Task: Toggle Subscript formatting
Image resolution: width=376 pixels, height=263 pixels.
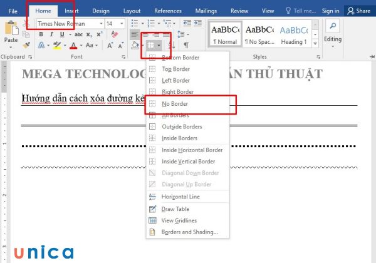Action: 89,34
